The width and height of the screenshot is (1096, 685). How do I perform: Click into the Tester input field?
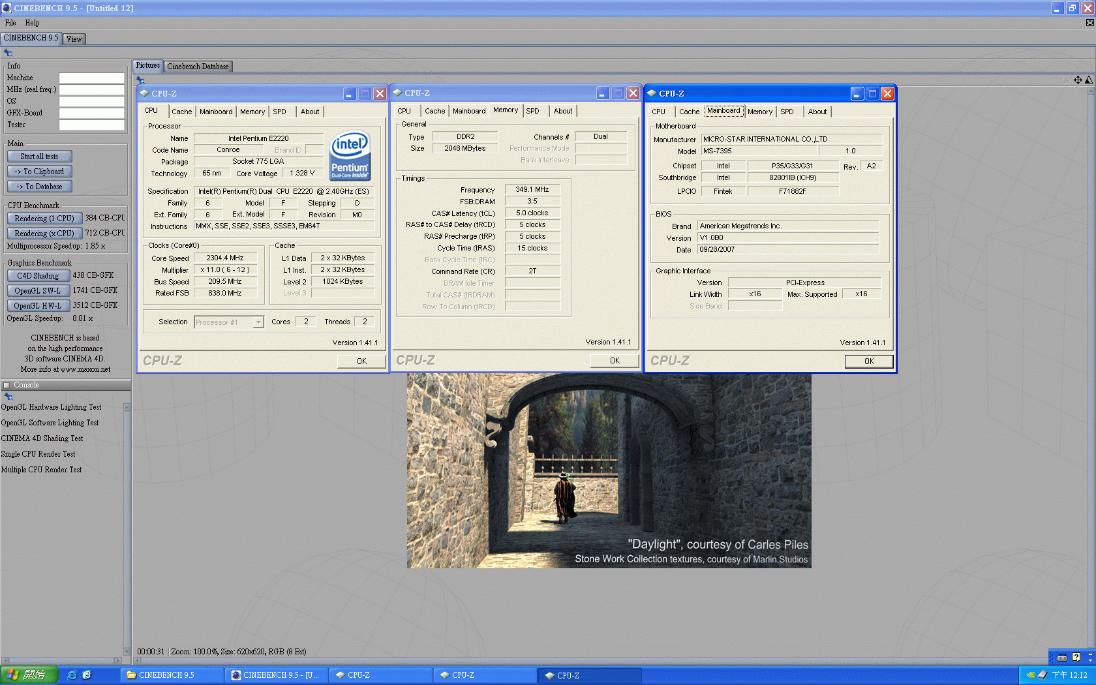pyautogui.click(x=91, y=125)
